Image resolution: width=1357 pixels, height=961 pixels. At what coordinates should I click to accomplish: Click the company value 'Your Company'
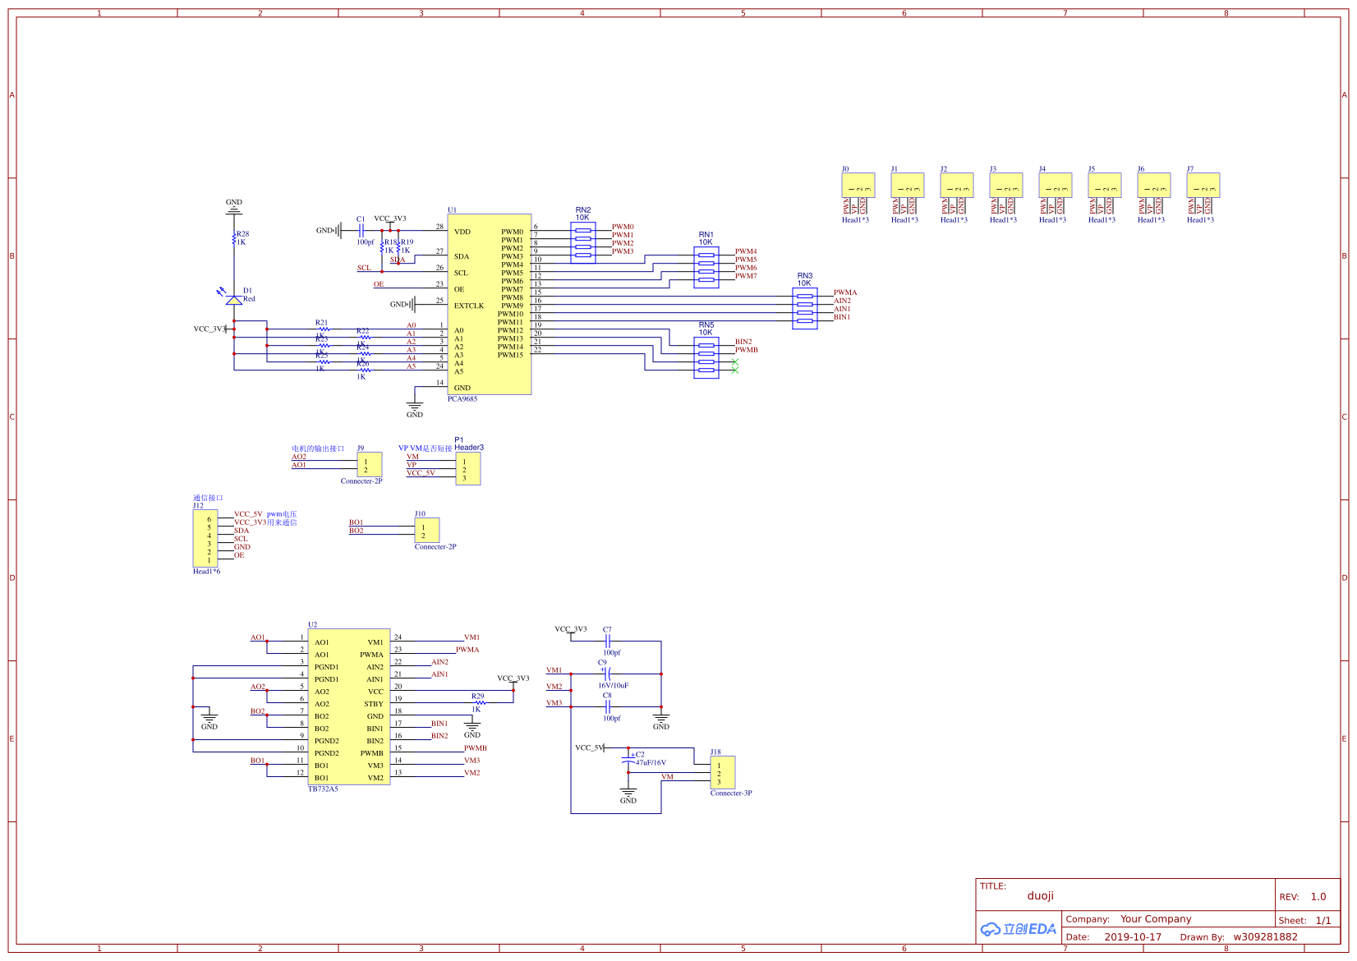click(1156, 918)
